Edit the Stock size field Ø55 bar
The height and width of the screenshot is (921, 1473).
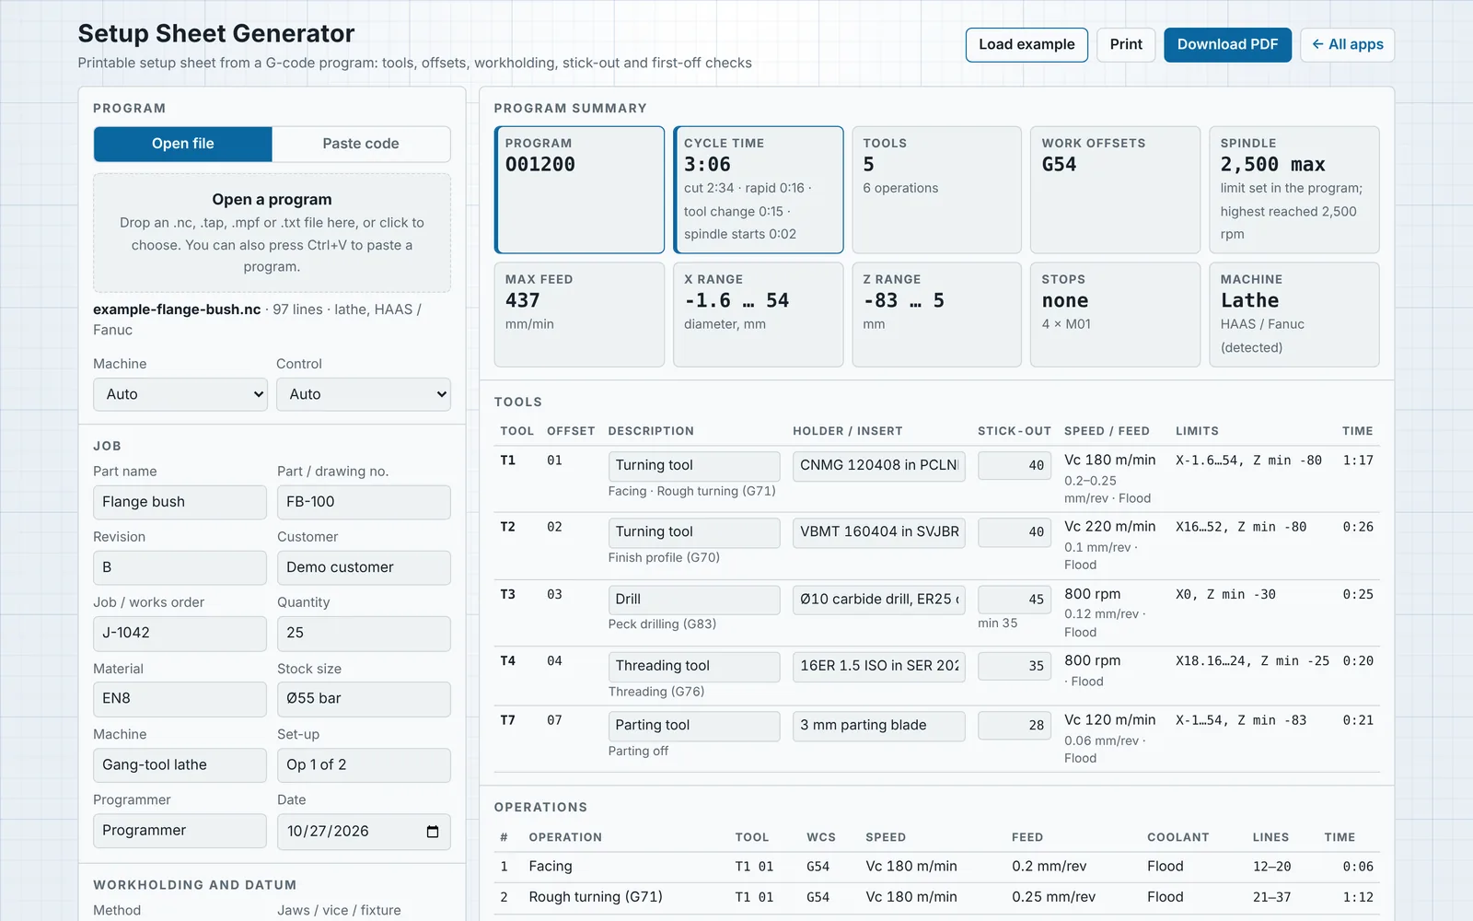[x=364, y=698]
